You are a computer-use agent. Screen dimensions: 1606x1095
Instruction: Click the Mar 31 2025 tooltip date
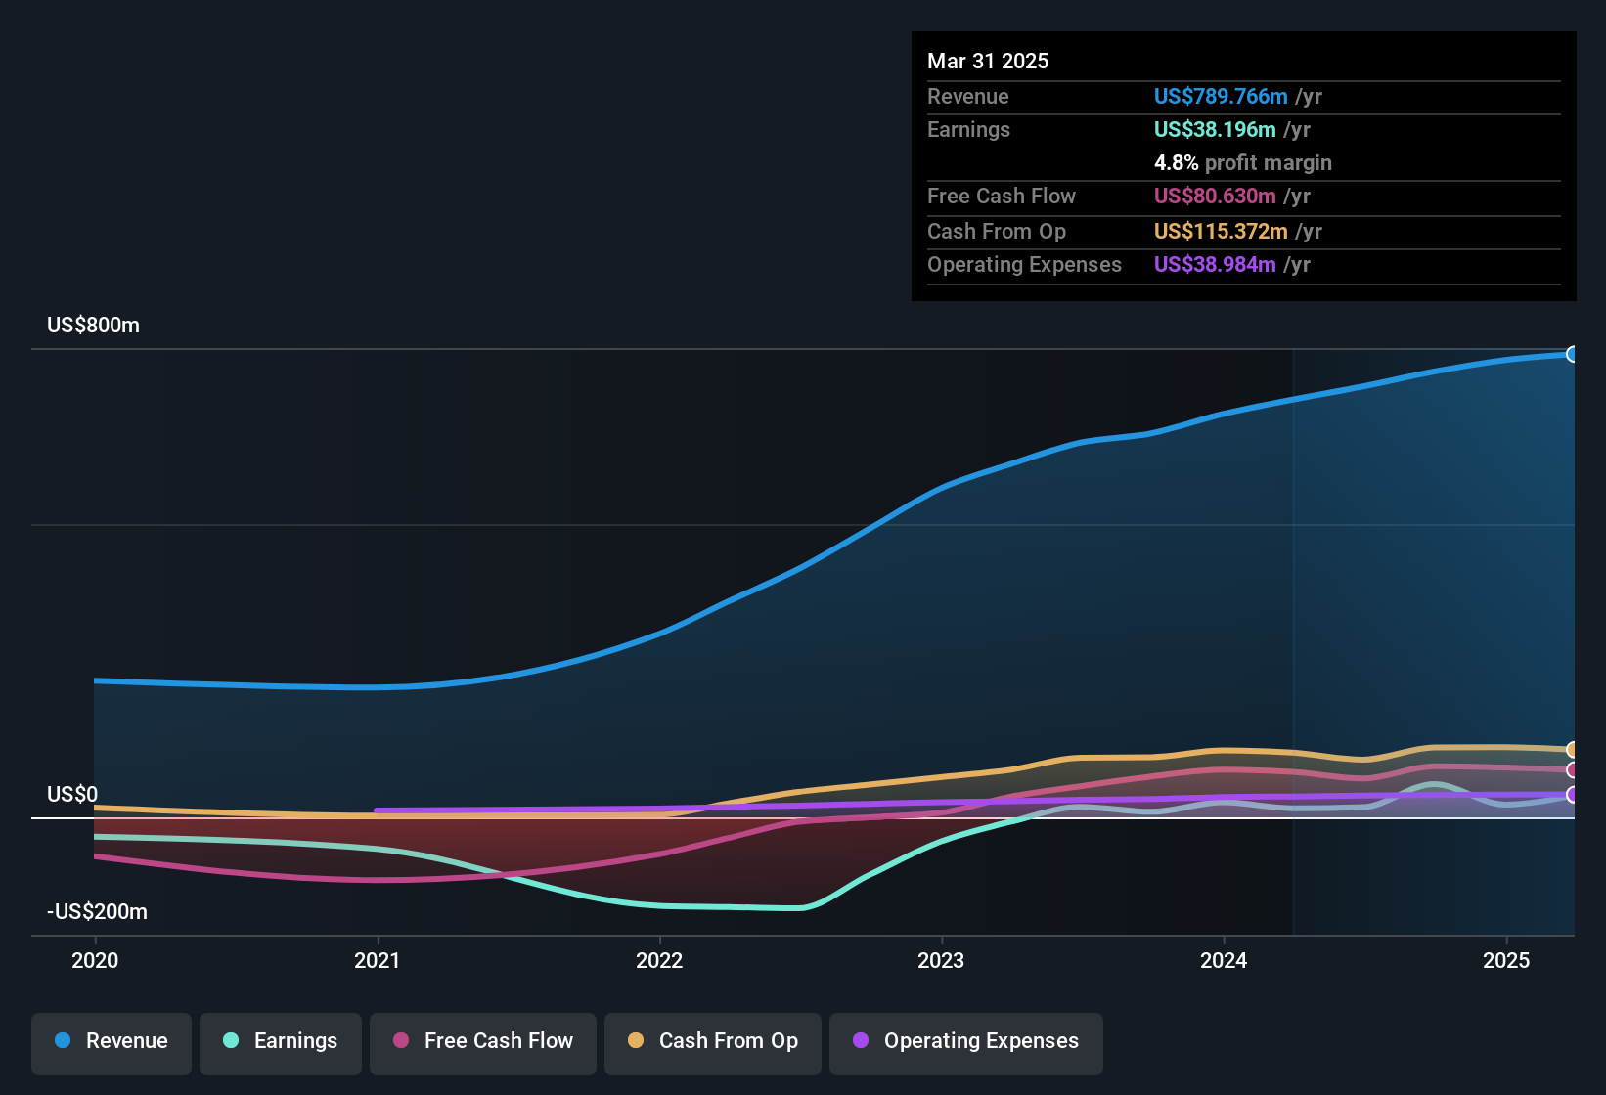pyautogui.click(x=988, y=61)
